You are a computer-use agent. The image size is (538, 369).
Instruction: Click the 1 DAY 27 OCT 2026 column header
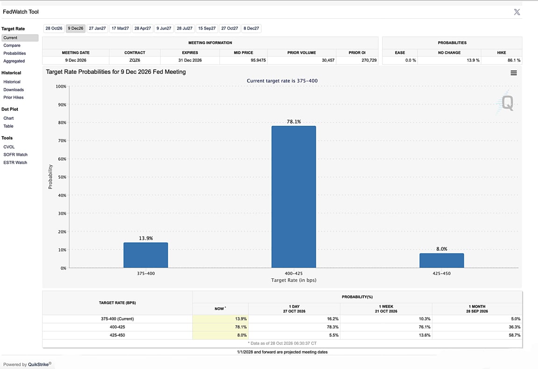294,309
